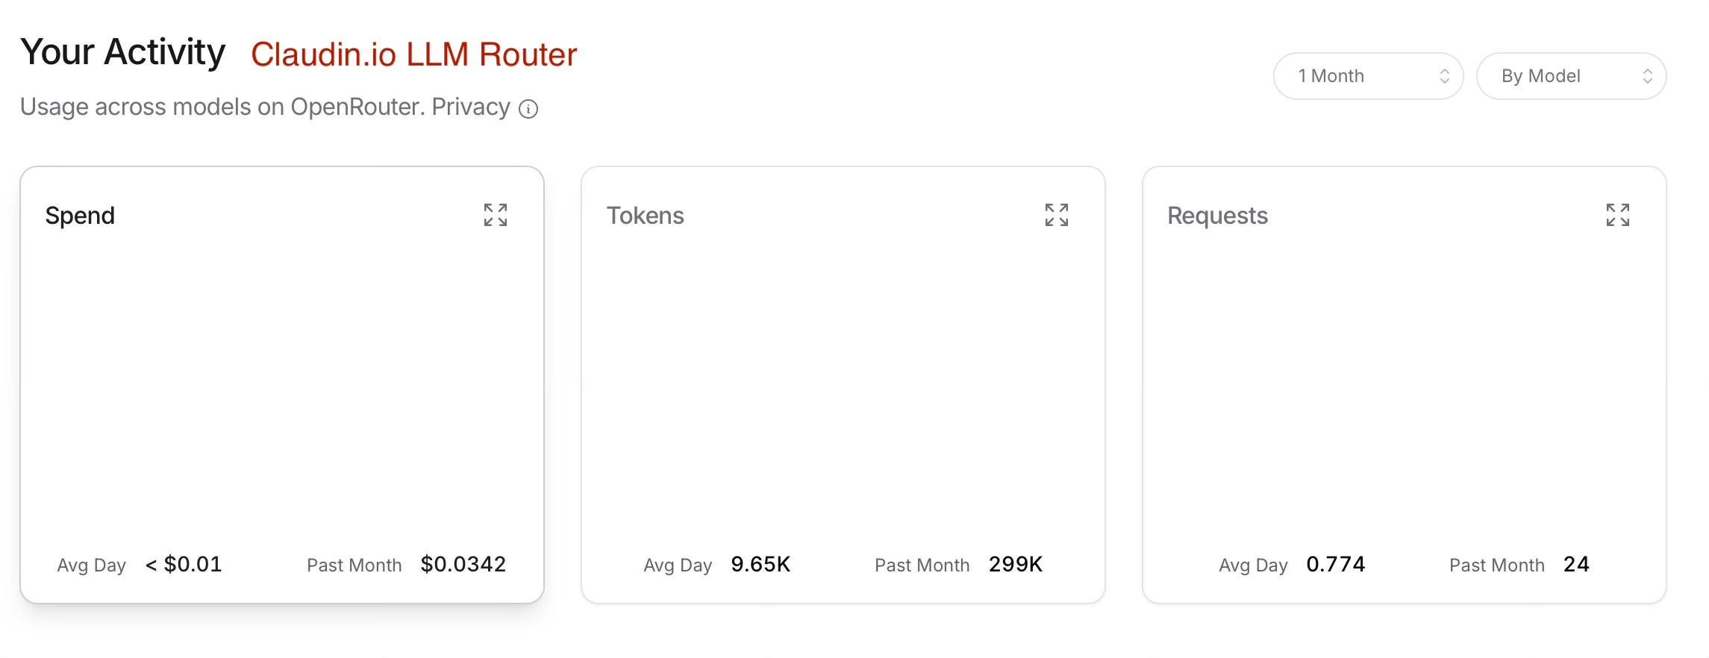Select the Requests card title
This screenshot has width=1709, height=658.
[1217, 216]
